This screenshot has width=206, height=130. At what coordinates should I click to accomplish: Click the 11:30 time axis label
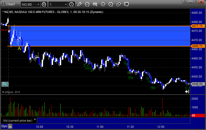pyautogui.click(x=130, y=127)
